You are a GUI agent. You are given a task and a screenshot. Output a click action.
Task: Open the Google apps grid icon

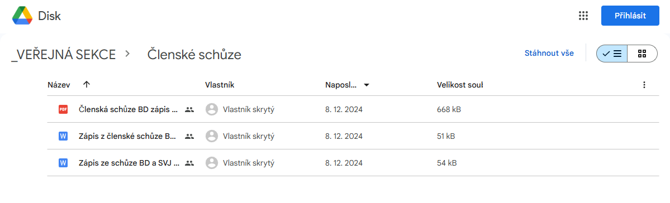tap(583, 16)
